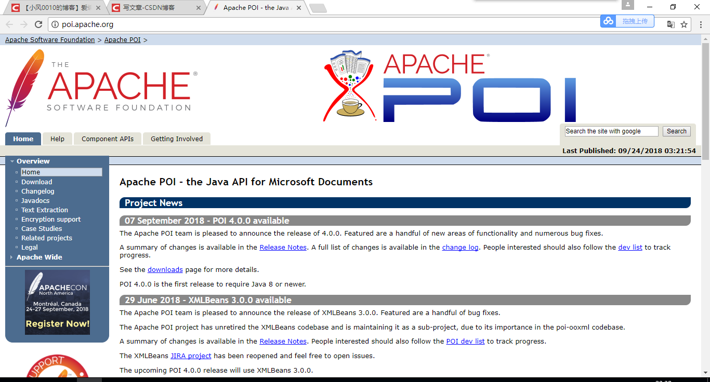
Task: Open Release Notes link for XMLBeans 3.0.0
Action: 283,341
